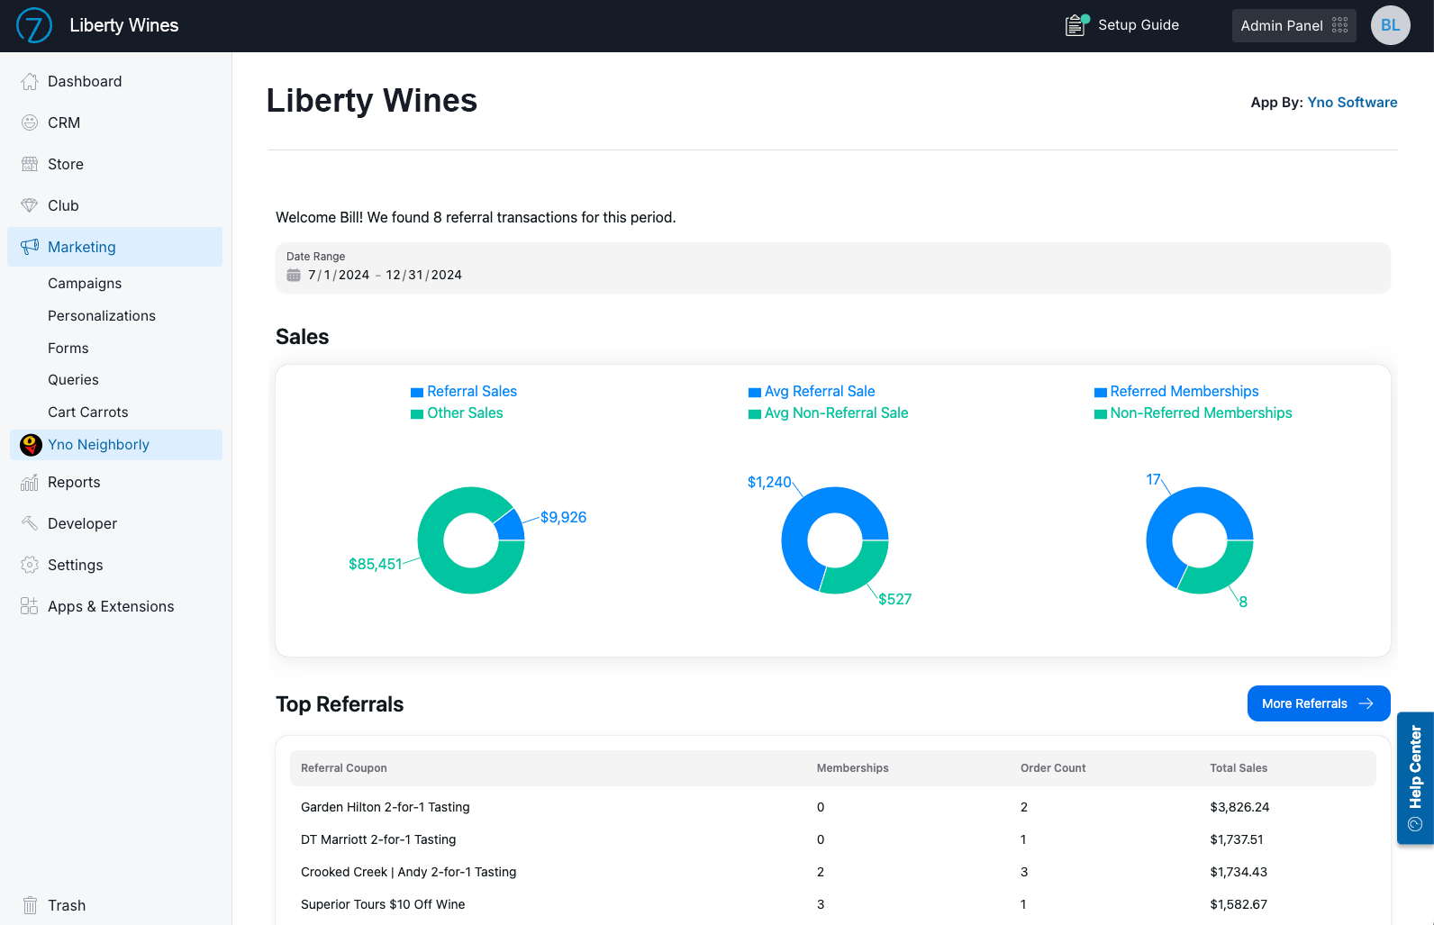Toggle the Avg Referral Sale legend swatch
1434x925 pixels.
coord(755,393)
